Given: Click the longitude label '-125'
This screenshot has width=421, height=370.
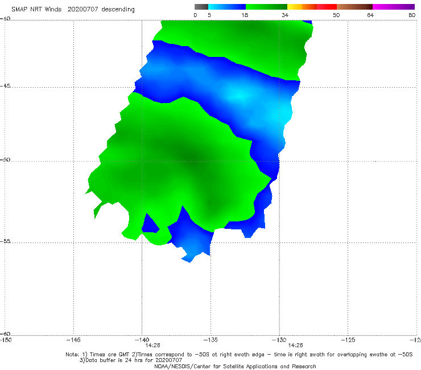Looking at the screenshot, I should pyautogui.click(x=348, y=340).
